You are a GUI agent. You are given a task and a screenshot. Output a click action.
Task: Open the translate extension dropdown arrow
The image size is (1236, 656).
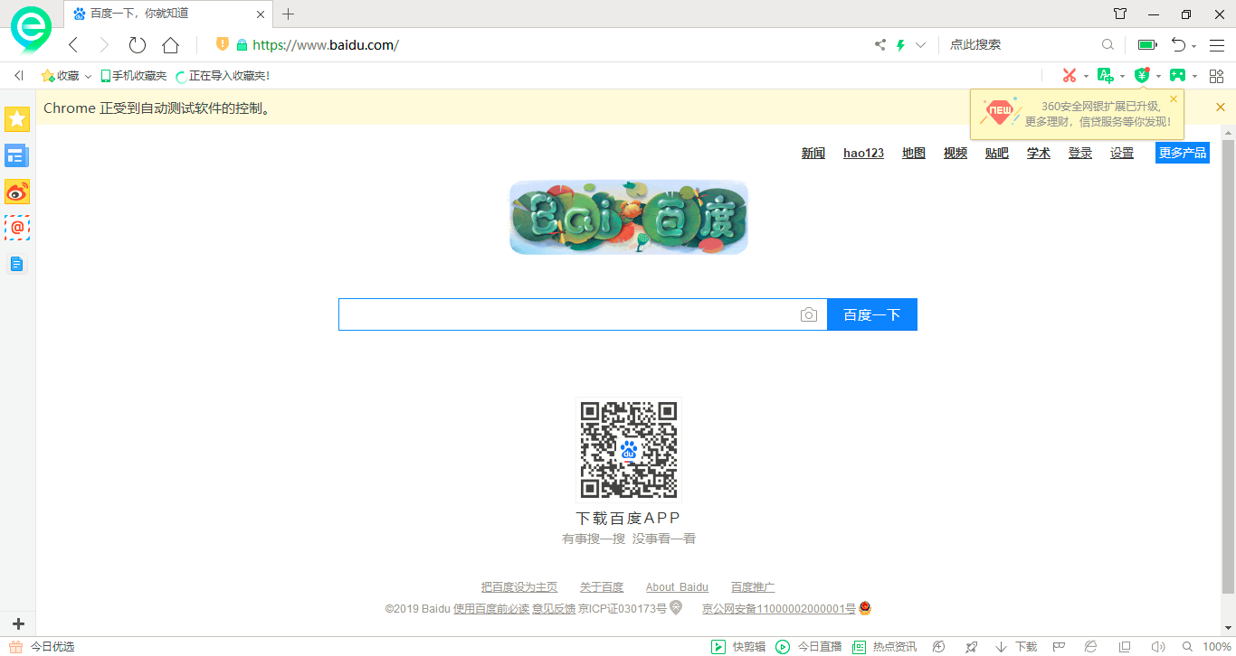click(1122, 77)
